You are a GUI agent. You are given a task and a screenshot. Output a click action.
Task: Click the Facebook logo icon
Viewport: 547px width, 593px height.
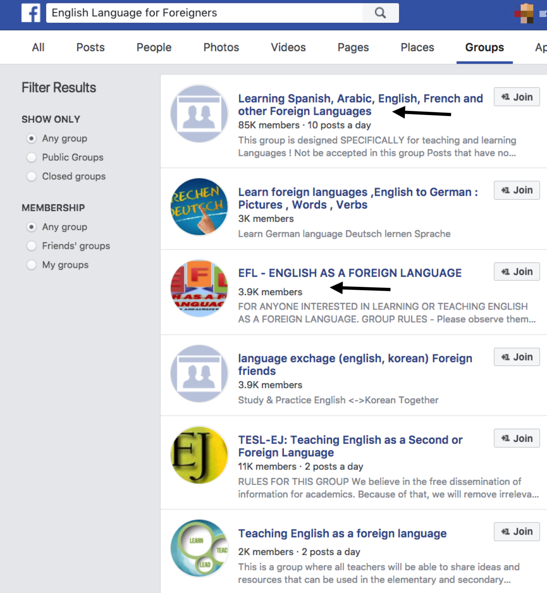click(31, 13)
